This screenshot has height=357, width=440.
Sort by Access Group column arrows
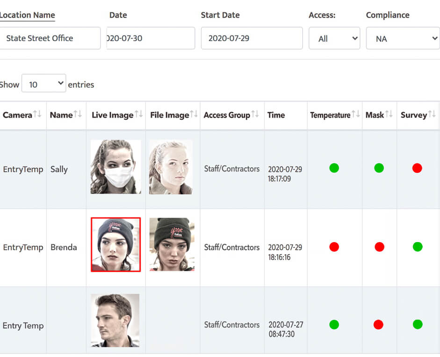(255, 114)
